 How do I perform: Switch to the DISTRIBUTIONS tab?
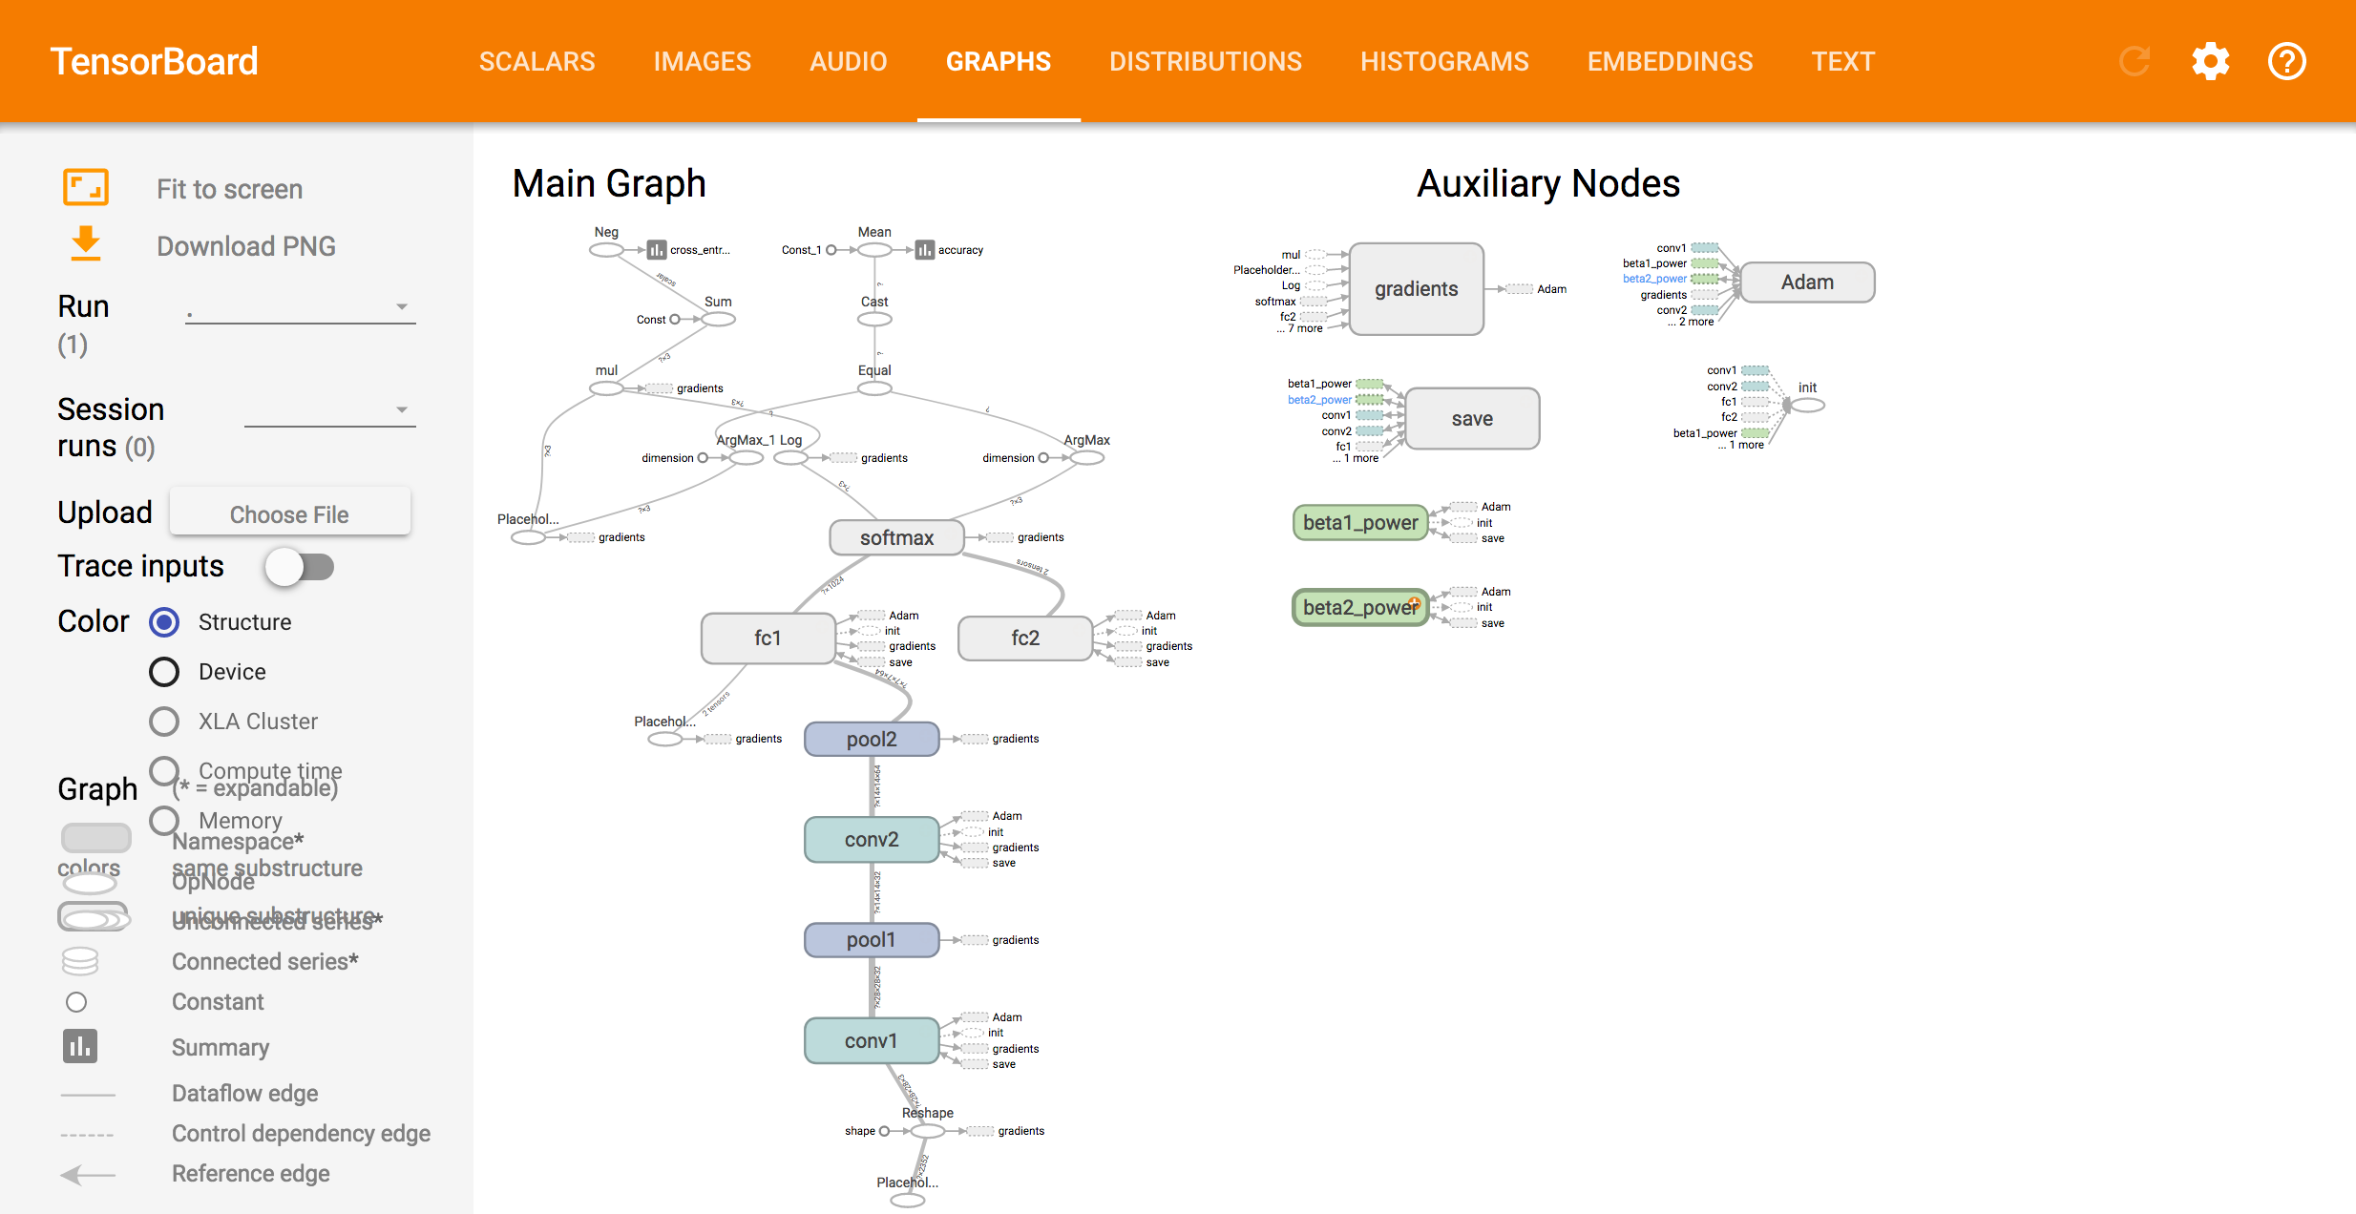coord(1205,61)
